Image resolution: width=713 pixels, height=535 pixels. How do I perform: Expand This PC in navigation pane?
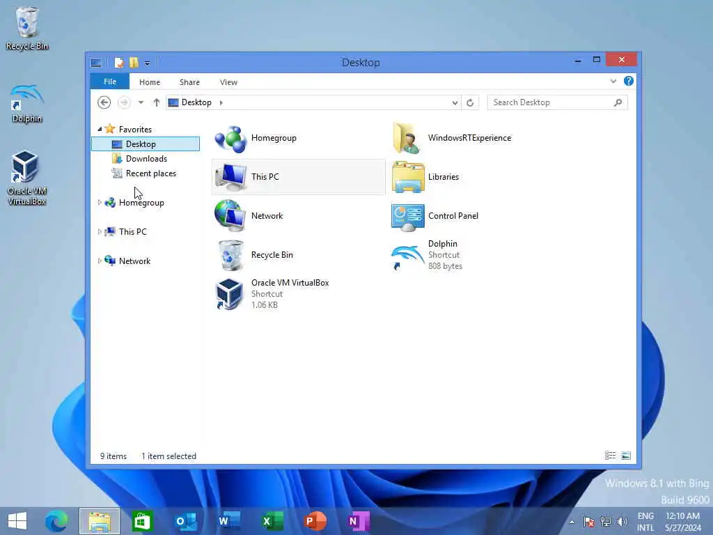(x=100, y=231)
